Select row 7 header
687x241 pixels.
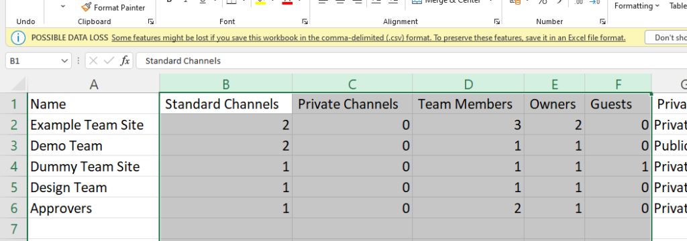[x=13, y=229]
